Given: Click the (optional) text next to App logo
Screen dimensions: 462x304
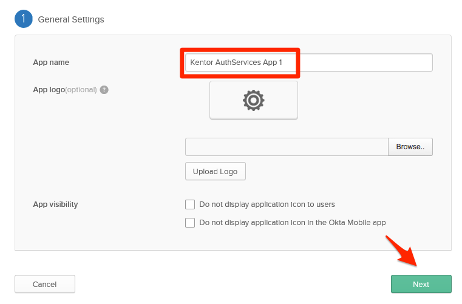Looking at the screenshot, I should point(81,90).
